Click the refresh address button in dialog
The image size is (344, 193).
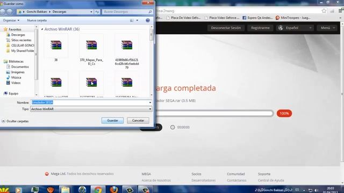(x=97, y=12)
